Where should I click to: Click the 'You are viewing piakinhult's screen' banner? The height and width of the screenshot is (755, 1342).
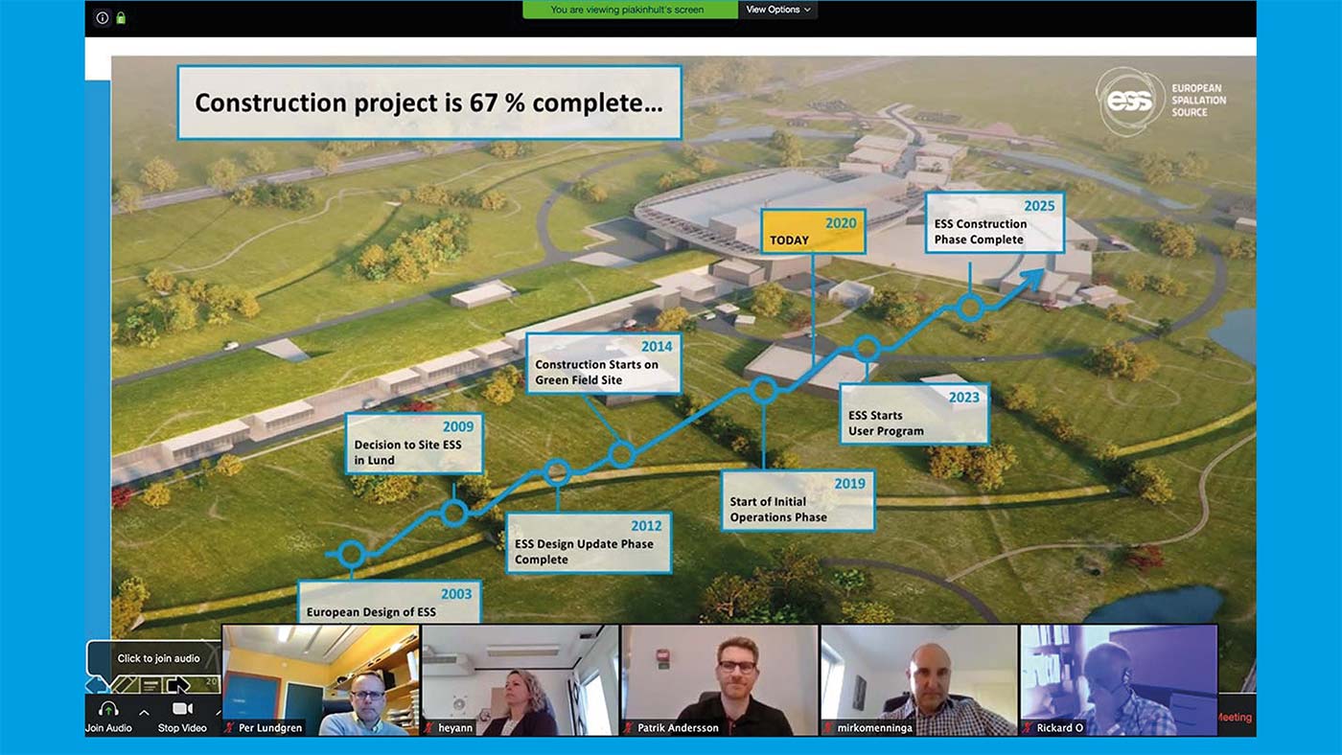click(630, 10)
